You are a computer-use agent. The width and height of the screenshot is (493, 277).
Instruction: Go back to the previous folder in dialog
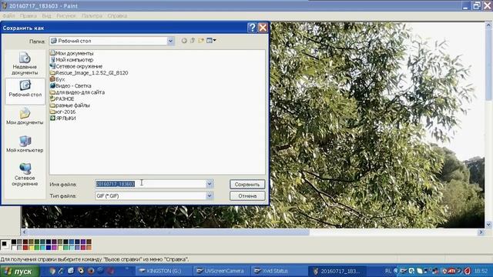[x=184, y=41]
